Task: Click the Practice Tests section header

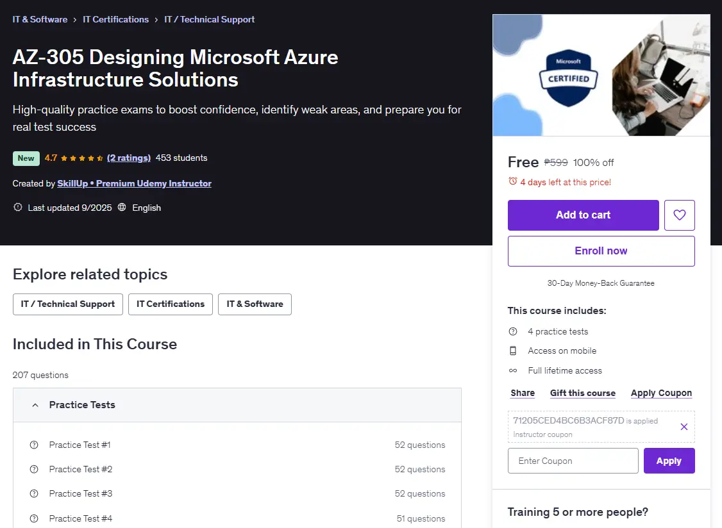Action: [237, 405]
